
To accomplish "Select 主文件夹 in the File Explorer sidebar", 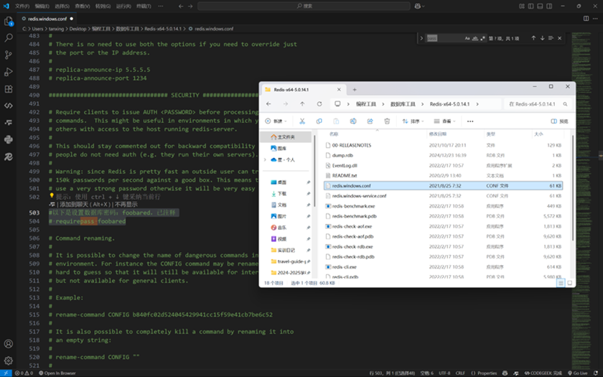I will (286, 137).
